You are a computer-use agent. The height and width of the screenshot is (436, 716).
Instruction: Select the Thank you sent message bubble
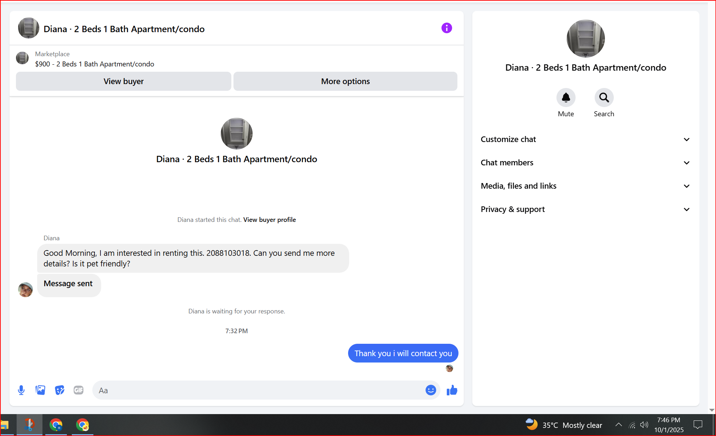click(x=403, y=353)
